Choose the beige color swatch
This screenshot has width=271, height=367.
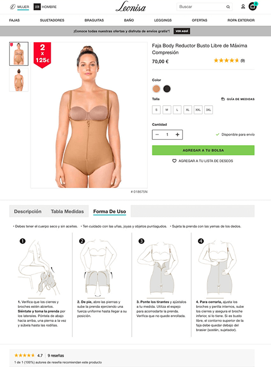pos(156,89)
